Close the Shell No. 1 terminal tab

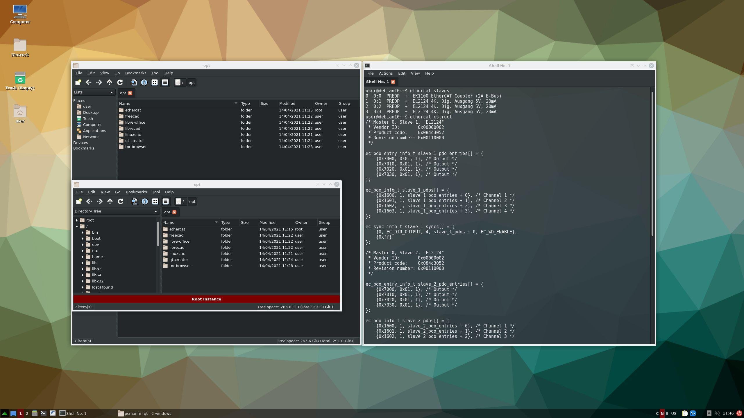393,82
